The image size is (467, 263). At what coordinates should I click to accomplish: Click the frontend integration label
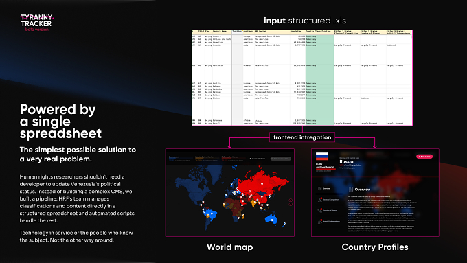(x=302, y=137)
